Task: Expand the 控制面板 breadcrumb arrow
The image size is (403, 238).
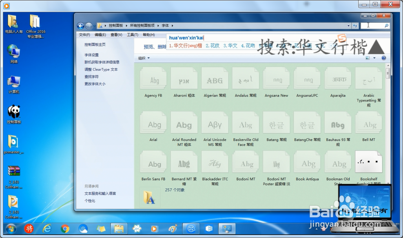Action: (126, 26)
